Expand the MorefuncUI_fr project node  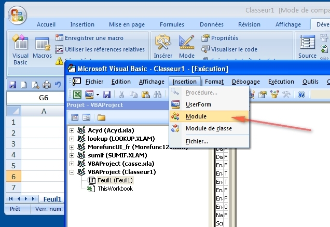click(x=72, y=147)
